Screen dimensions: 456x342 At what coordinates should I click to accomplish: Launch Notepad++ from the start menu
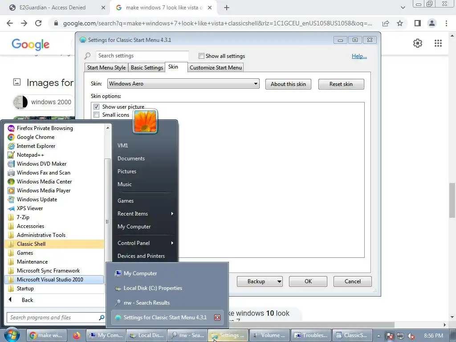[x=54, y=155]
